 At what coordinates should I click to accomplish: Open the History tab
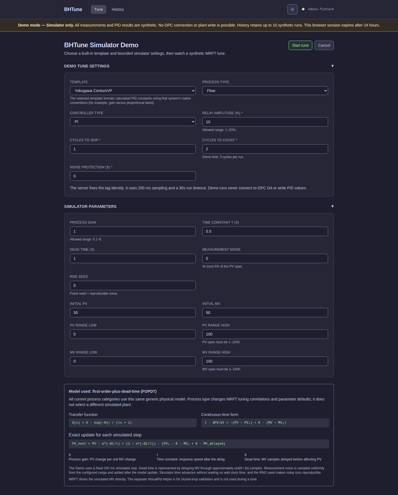[x=118, y=9]
